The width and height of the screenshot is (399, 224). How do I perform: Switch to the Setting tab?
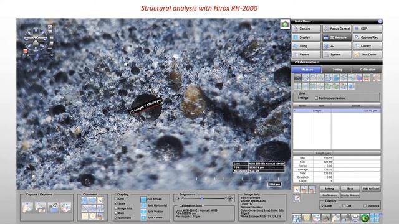337,69
